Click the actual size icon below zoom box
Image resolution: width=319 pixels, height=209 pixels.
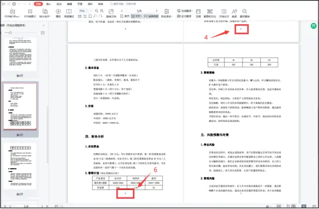tap(79, 16)
